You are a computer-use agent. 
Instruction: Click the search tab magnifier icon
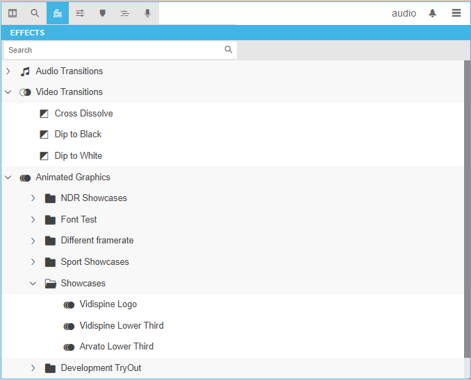coord(35,13)
